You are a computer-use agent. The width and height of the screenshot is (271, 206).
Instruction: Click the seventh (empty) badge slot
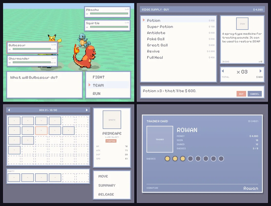213,158
